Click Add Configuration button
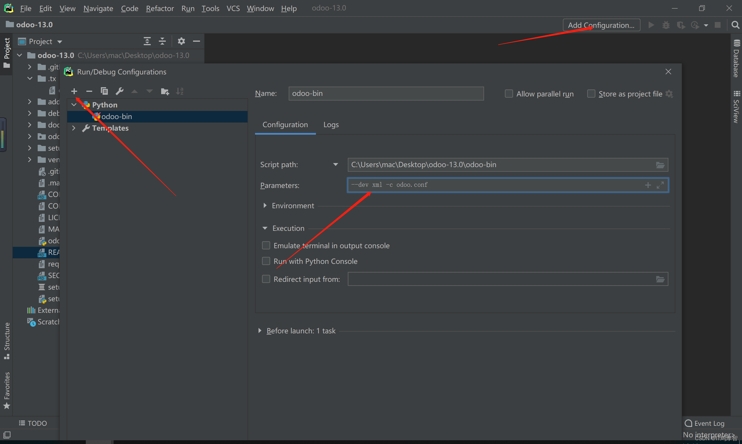This screenshot has width=742, height=444. tap(601, 25)
